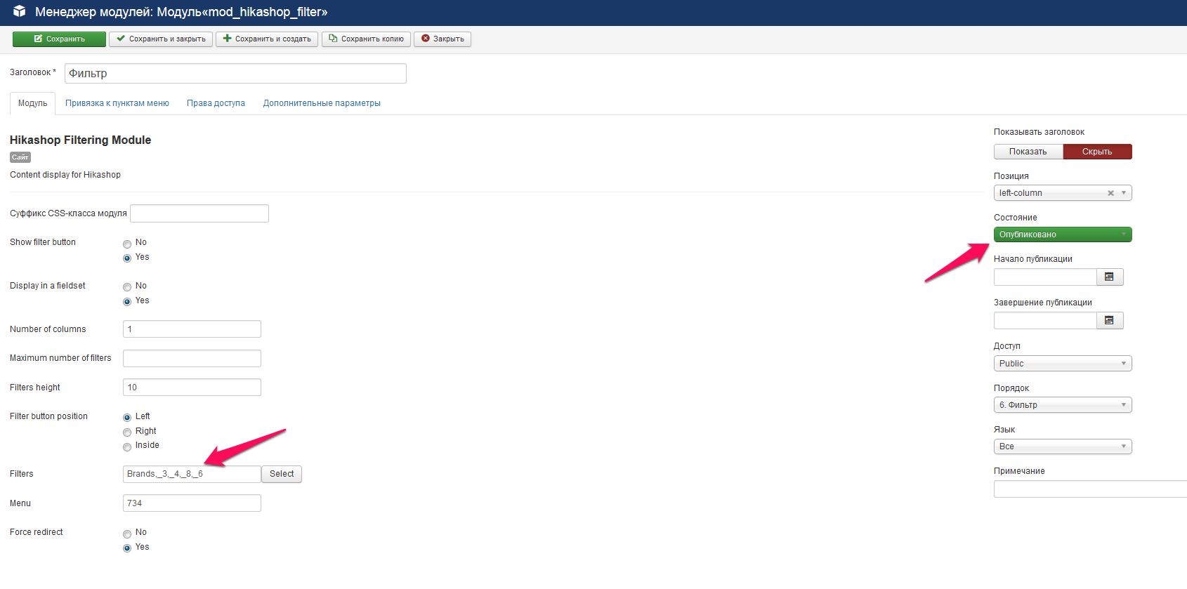
Task: Open the Порядок dropdown showing 6. Фильтр
Action: coord(1063,405)
